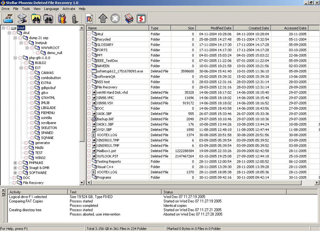Open the File menu
This screenshot has height=231, width=320.
pyautogui.click(x=16, y=9)
